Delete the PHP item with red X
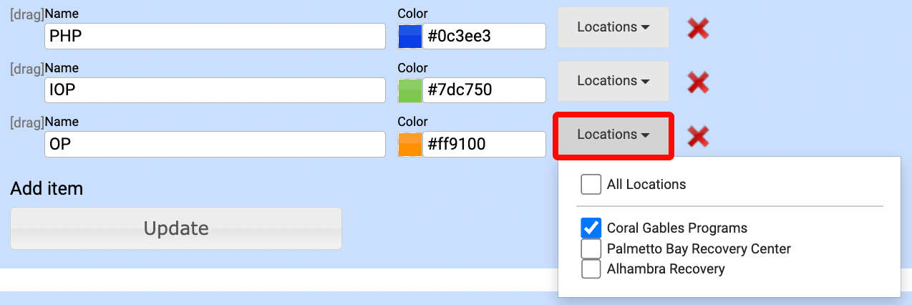This screenshot has width=912, height=305. (698, 29)
